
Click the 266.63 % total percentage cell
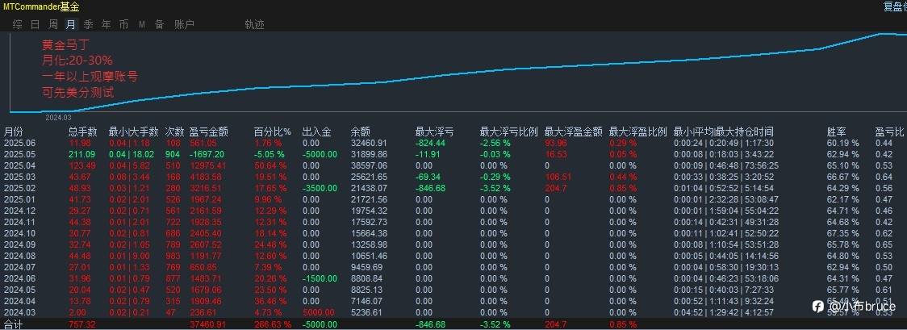point(273,325)
